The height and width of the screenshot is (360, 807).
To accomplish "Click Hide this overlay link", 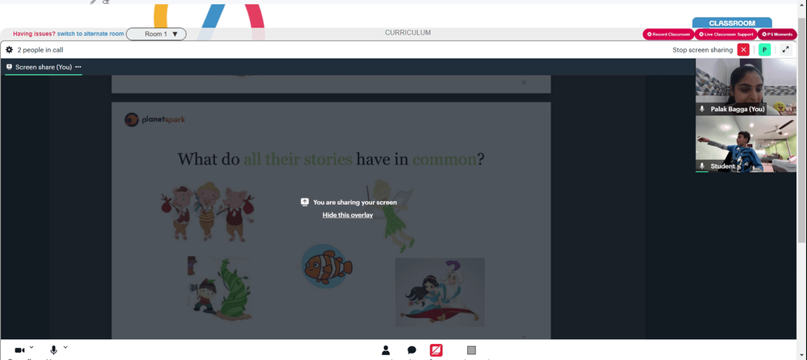I will pyautogui.click(x=347, y=215).
